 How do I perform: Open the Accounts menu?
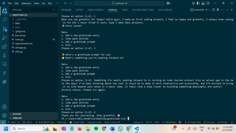[4, 107]
